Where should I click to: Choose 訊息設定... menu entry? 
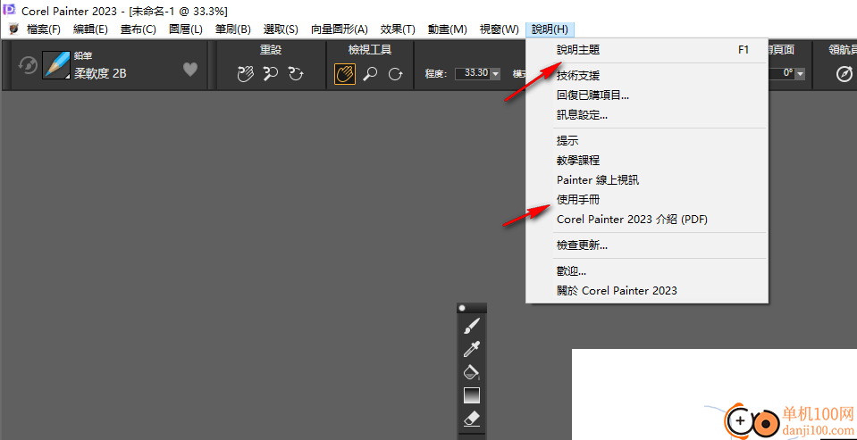click(647, 116)
